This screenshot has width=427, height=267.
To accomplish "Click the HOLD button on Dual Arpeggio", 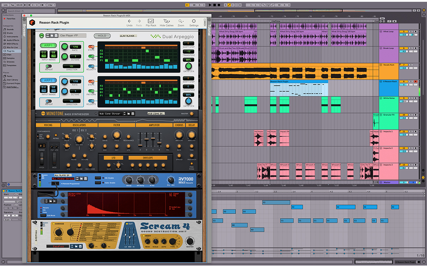I will click(102, 36).
